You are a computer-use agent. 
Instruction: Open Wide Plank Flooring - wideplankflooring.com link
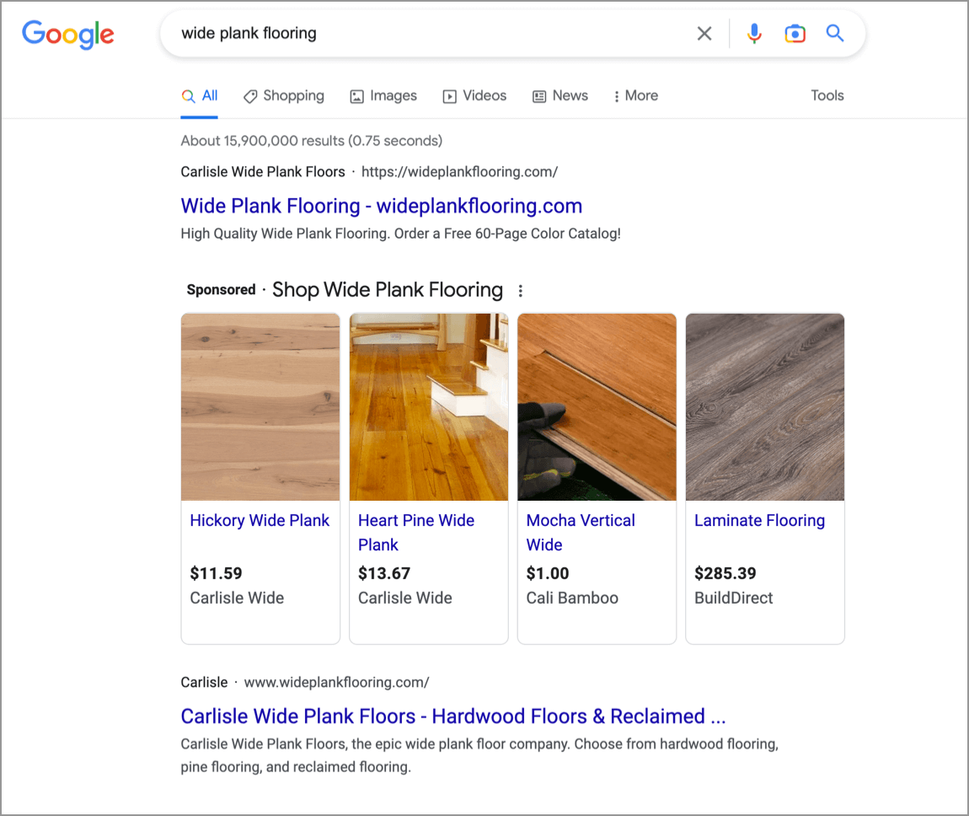[x=382, y=206]
